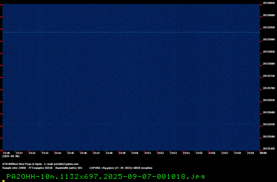
Task: Click the 28126050 top frequency label
Action: click(269, 3)
